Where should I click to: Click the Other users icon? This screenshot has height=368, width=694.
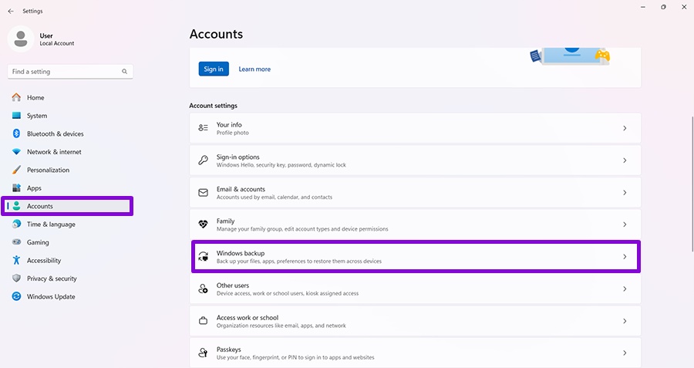click(x=203, y=289)
